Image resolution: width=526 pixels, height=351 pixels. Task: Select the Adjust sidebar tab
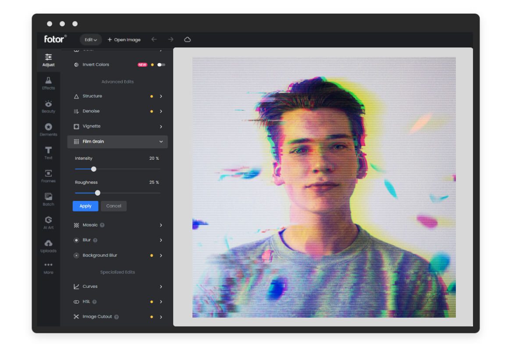point(49,60)
